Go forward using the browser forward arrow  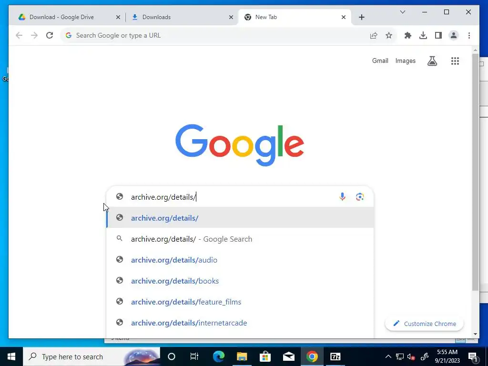coord(34,35)
